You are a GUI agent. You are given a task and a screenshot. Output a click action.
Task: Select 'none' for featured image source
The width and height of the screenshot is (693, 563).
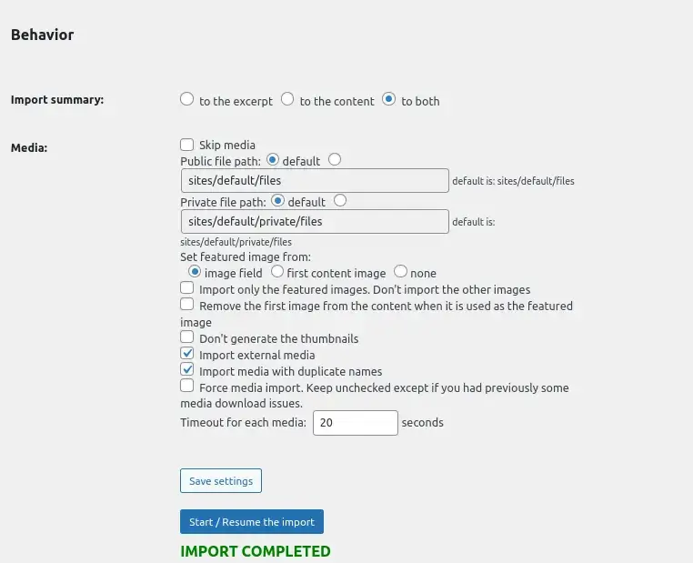tap(400, 271)
